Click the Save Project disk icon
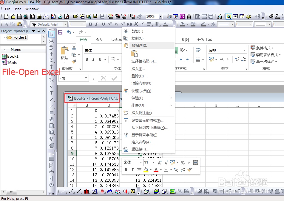 [95, 16]
